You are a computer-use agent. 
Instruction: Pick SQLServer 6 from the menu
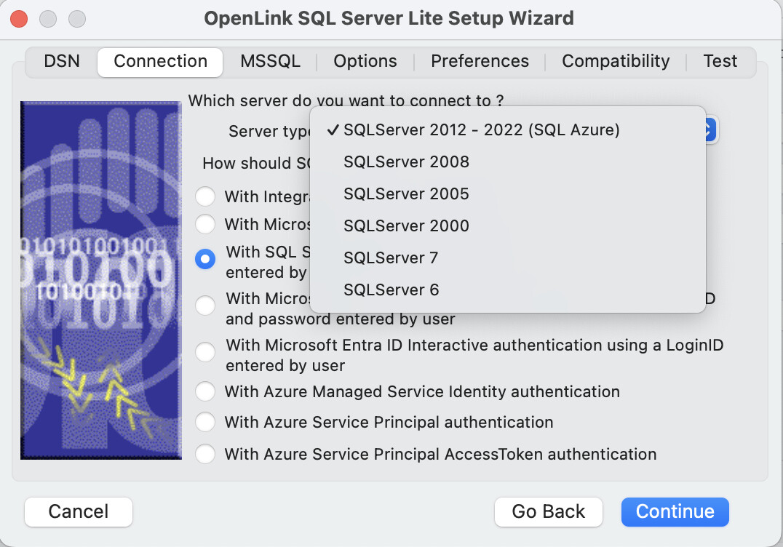coord(391,290)
